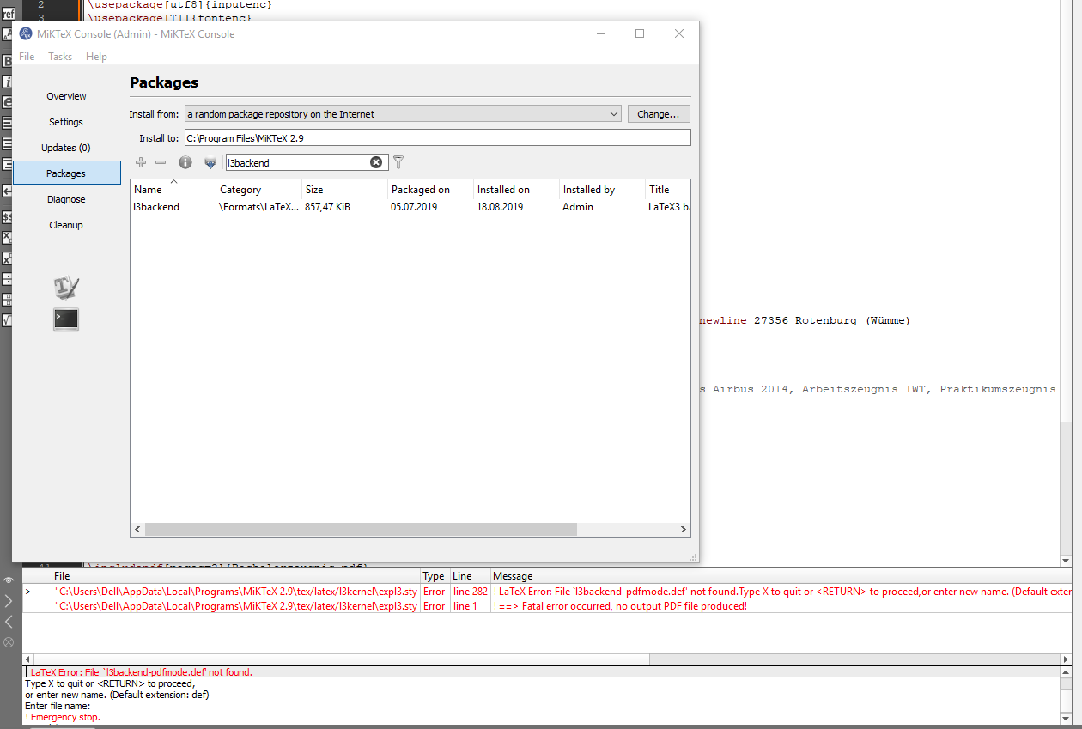Click the package list scroll-right arrow
Viewport: 1082px width, 729px height.
(684, 530)
